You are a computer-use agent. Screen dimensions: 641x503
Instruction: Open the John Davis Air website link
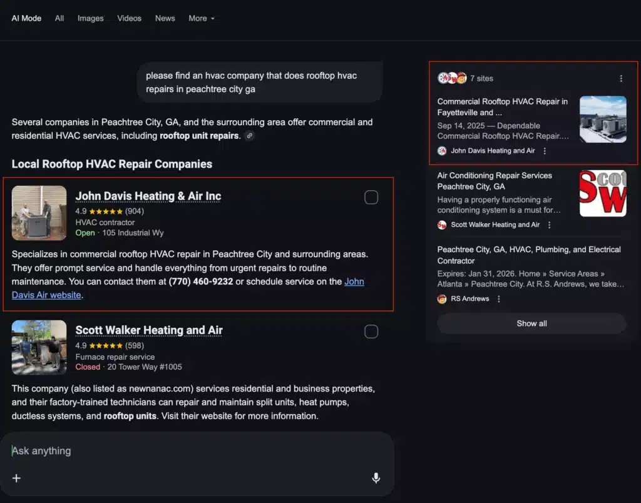pos(354,282)
